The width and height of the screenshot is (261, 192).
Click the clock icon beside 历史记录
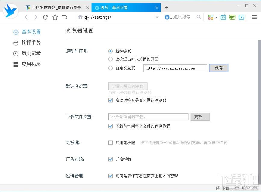click(16, 54)
